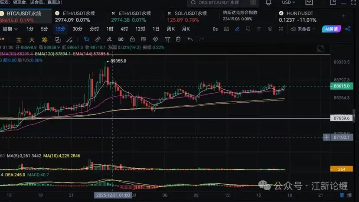Click the note/sticky icon beside pencil
This screenshot has height=202, width=359.
(x=248, y=29)
